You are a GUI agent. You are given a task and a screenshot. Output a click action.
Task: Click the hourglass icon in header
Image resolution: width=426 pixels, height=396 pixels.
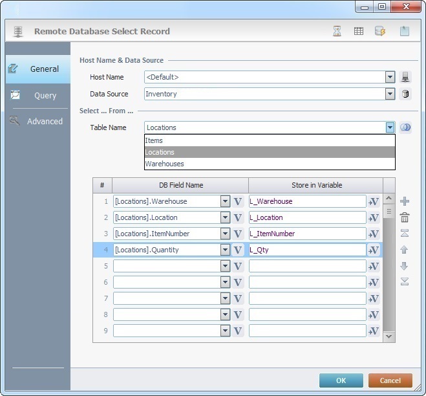[337, 31]
